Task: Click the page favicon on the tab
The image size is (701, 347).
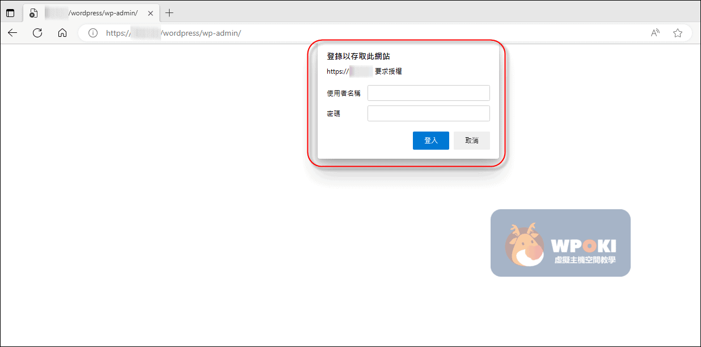Action: point(33,13)
